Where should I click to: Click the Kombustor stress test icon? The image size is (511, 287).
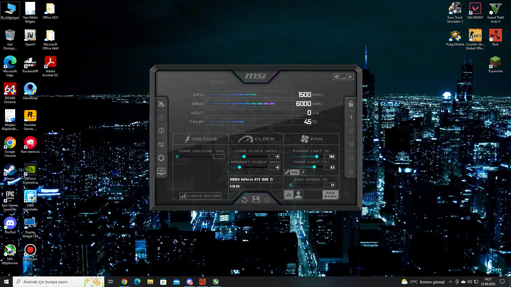(161, 117)
